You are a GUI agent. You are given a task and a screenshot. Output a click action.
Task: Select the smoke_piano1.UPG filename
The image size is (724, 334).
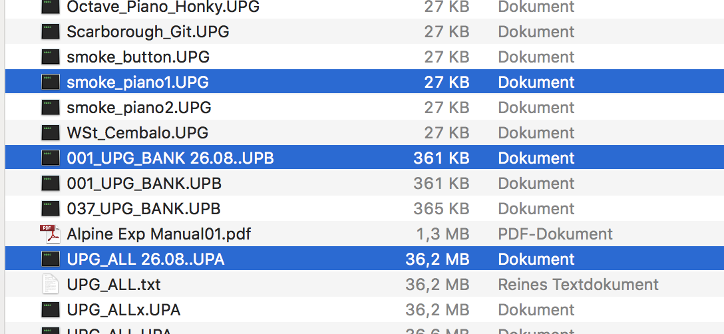pyautogui.click(x=138, y=83)
